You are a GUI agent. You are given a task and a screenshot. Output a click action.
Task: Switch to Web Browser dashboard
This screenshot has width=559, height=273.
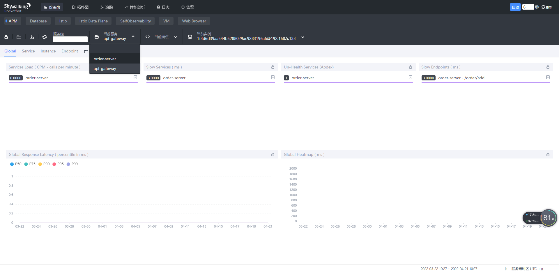tap(194, 21)
